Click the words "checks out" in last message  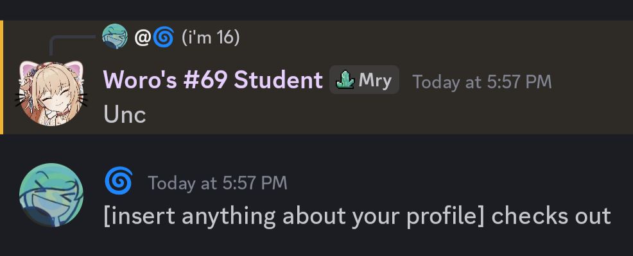(551, 216)
